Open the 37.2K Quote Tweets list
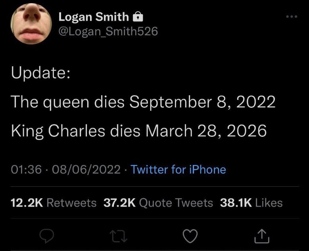 click(158, 203)
